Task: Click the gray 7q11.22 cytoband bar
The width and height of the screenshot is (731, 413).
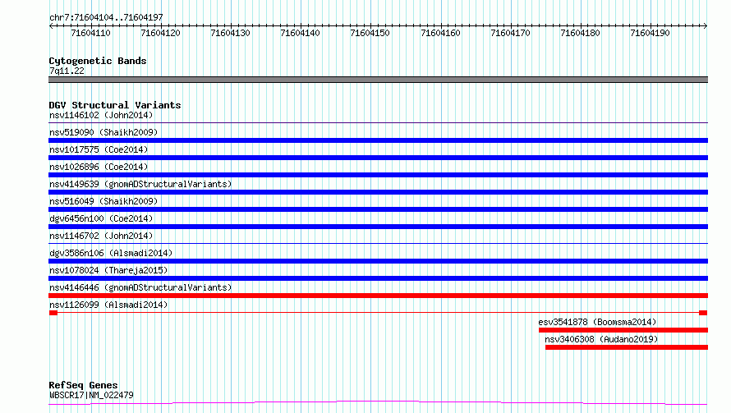Action: click(378, 80)
